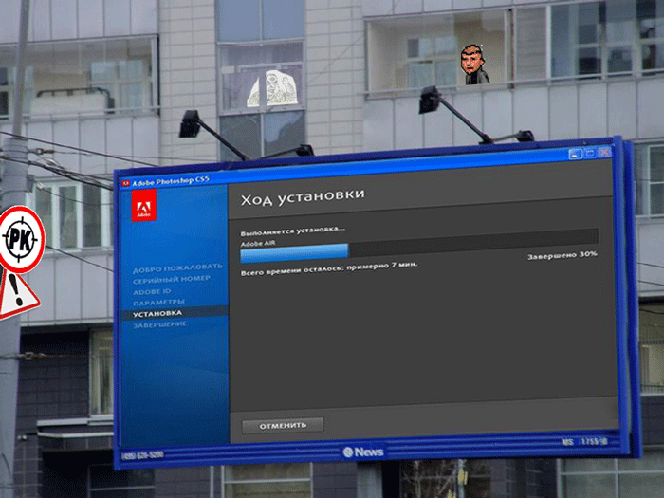Select the СЕРИЙНЫЙ НОМЕР step

pyautogui.click(x=172, y=280)
